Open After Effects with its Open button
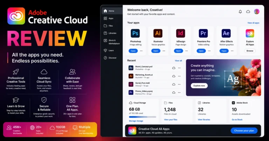 (224, 51)
